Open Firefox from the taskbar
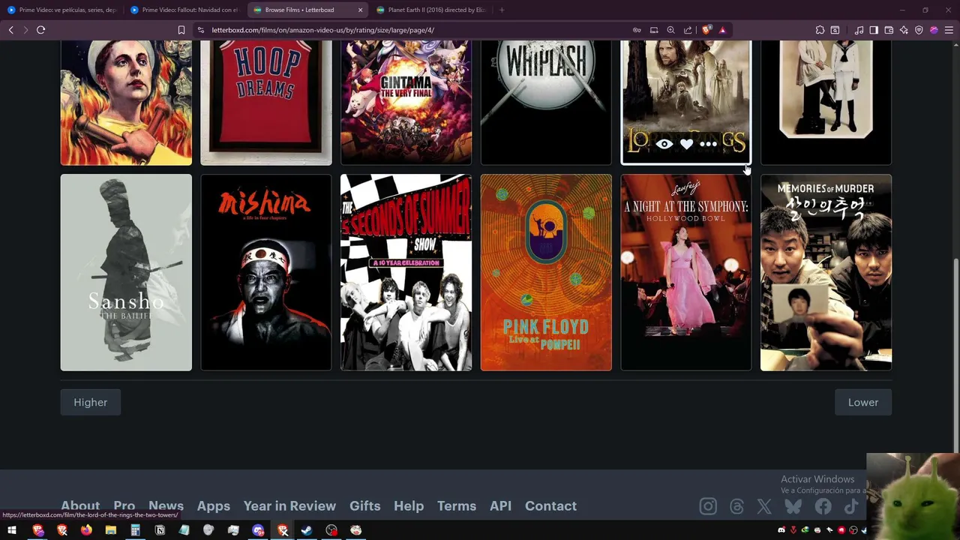 (86, 531)
